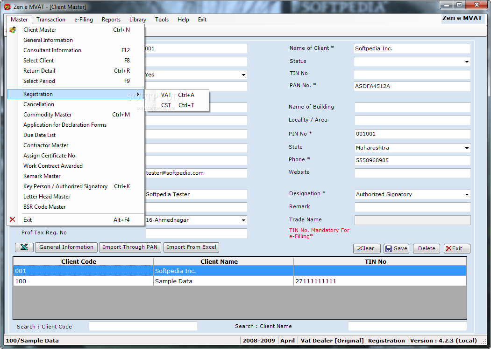
Task: Click the Clear button
Action: [x=367, y=248]
